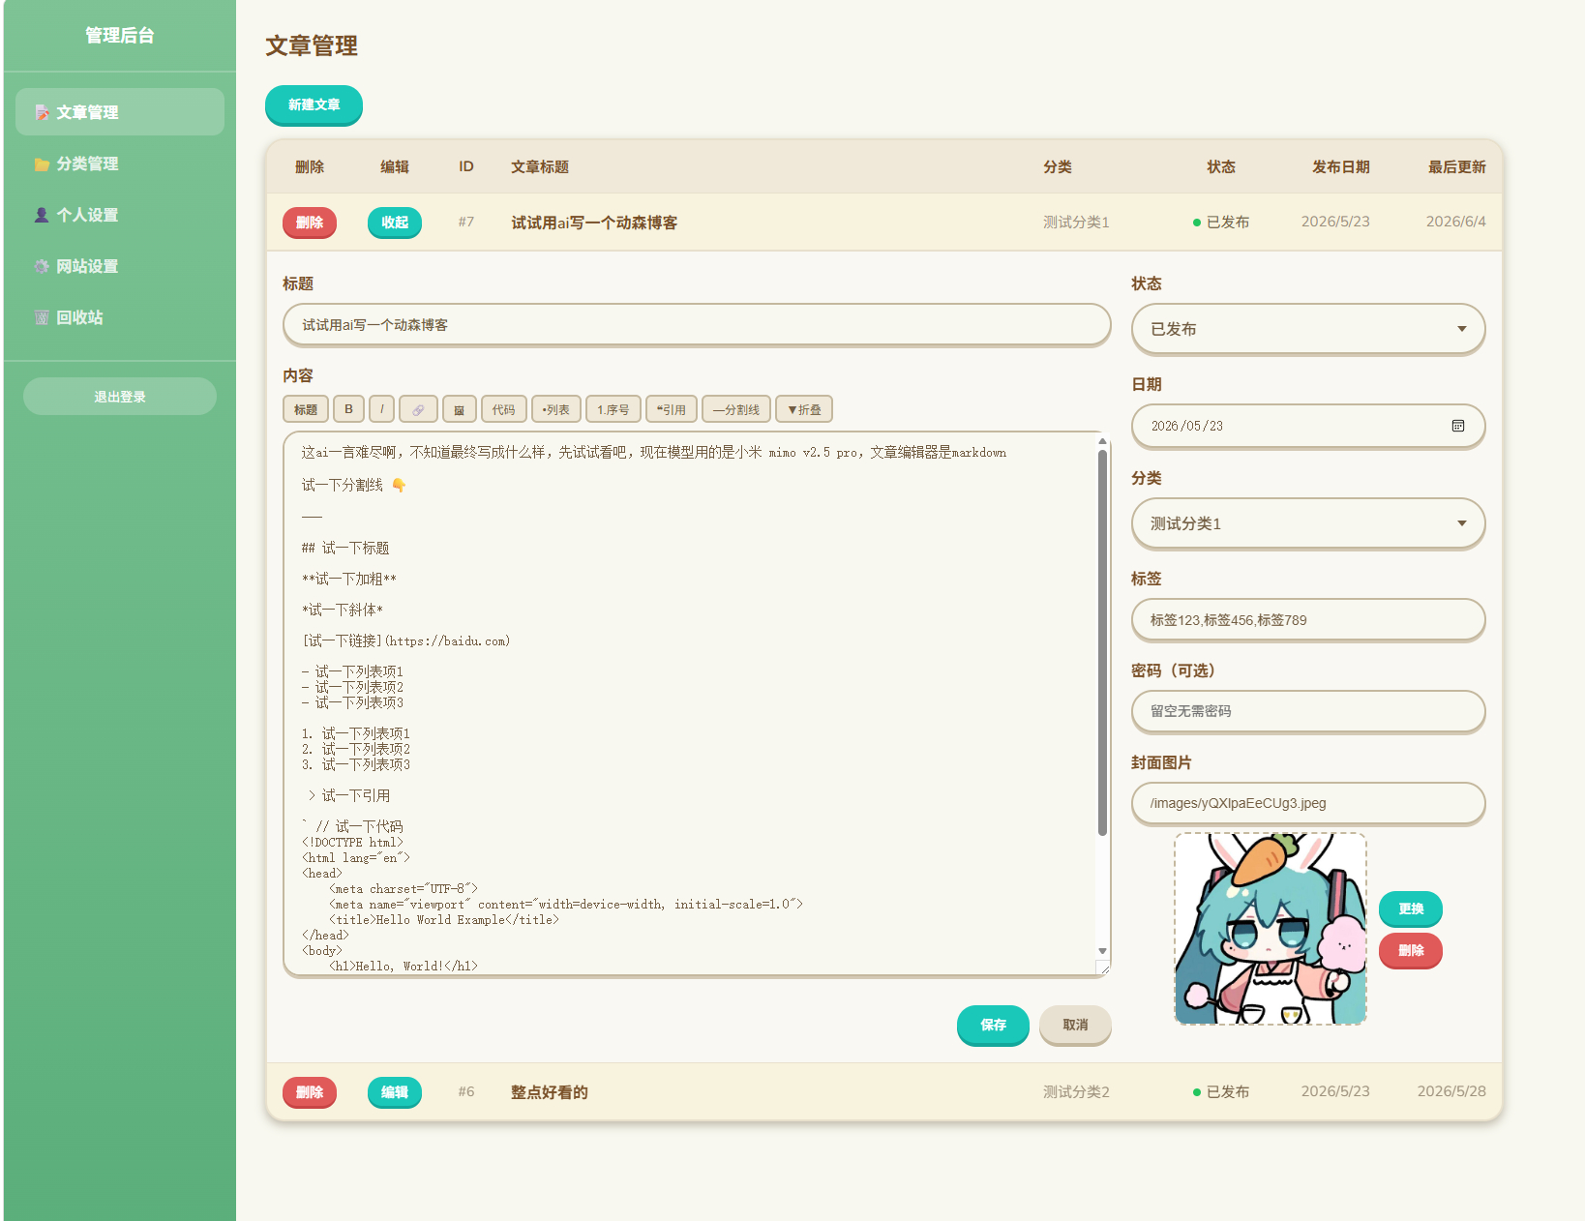
Task: Insert an image with the toolbar image icon
Action: [x=459, y=409]
